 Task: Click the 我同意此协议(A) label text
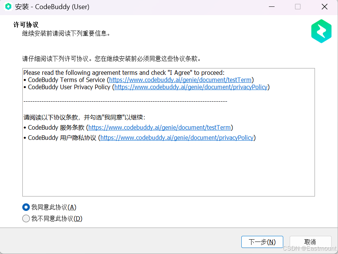pos(54,207)
